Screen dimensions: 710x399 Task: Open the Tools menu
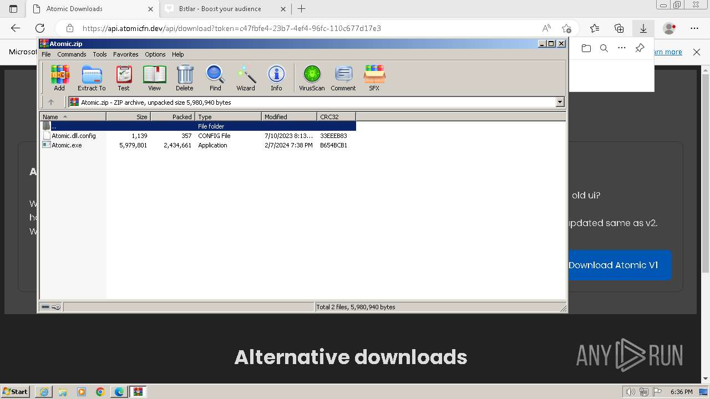pos(100,54)
